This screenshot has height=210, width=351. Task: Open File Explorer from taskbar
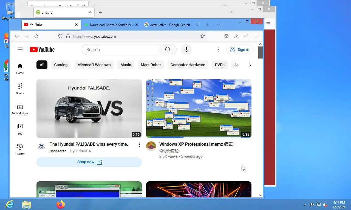click(x=27, y=205)
